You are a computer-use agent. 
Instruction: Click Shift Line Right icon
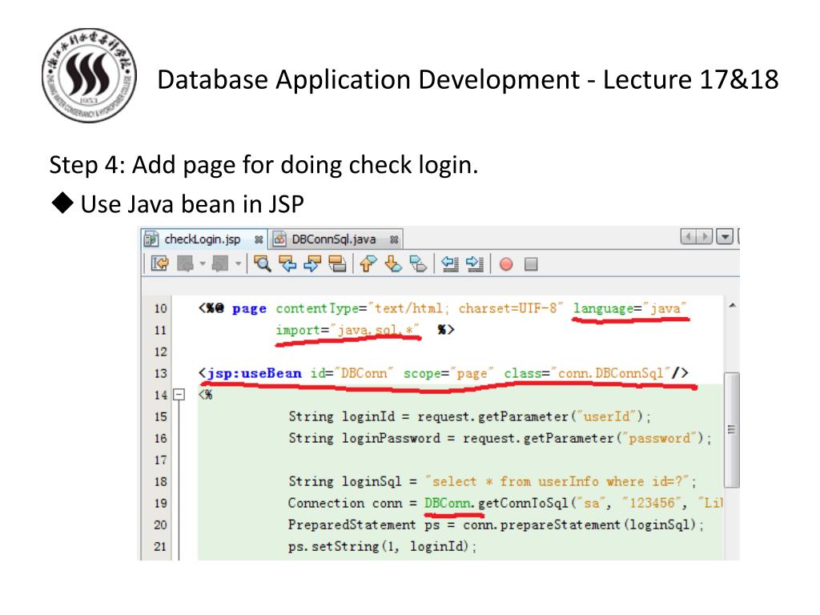[474, 263]
